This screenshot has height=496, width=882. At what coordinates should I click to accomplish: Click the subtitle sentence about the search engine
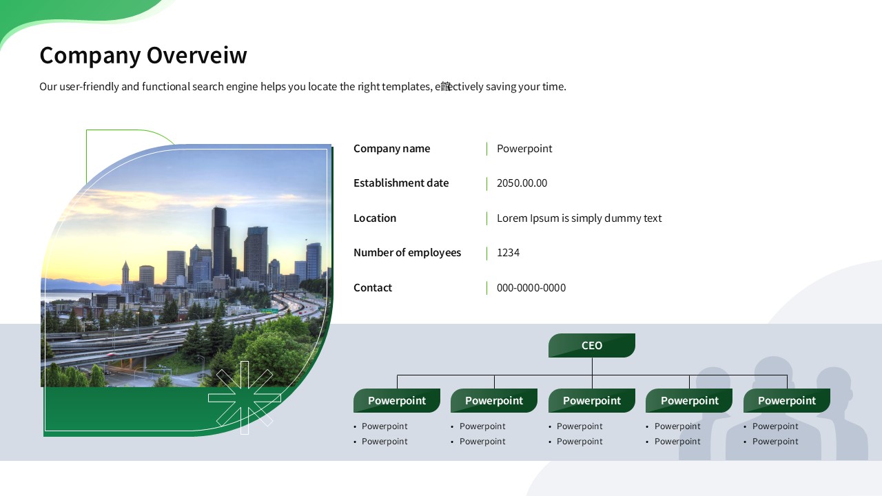pyautogui.click(x=302, y=87)
